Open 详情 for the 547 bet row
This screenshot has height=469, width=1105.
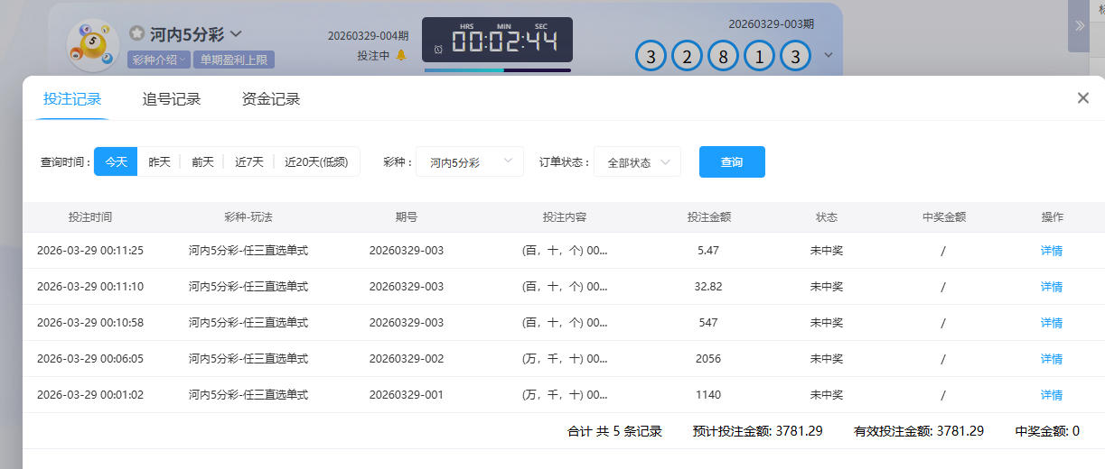(1051, 323)
